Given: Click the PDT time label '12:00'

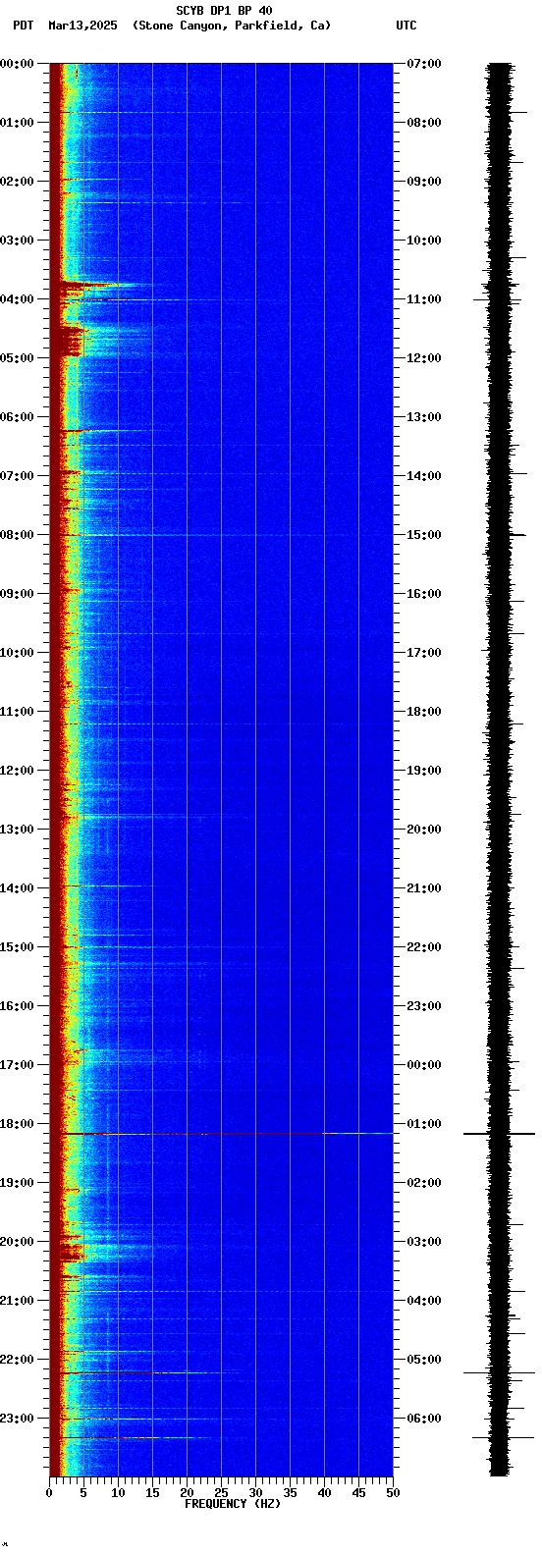Looking at the screenshot, I should click(x=17, y=771).
